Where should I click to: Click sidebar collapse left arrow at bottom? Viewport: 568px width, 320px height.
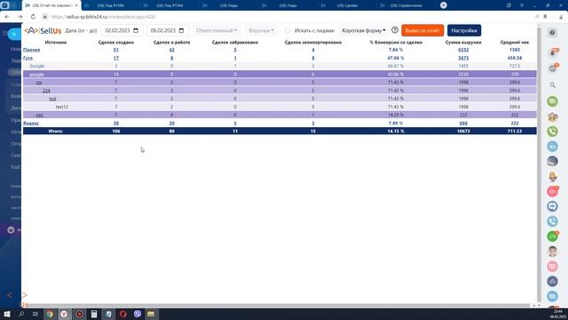[10, 295]
